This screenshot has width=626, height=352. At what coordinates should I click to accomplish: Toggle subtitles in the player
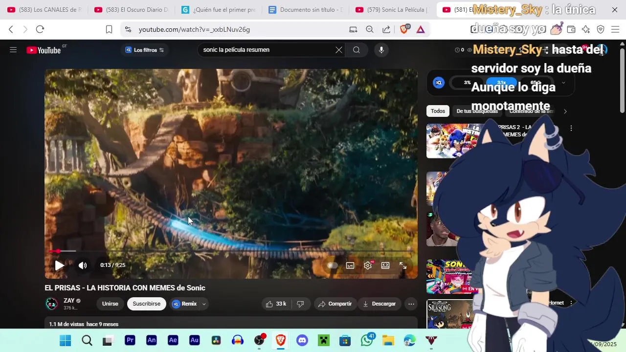click(x=350, y=265)
